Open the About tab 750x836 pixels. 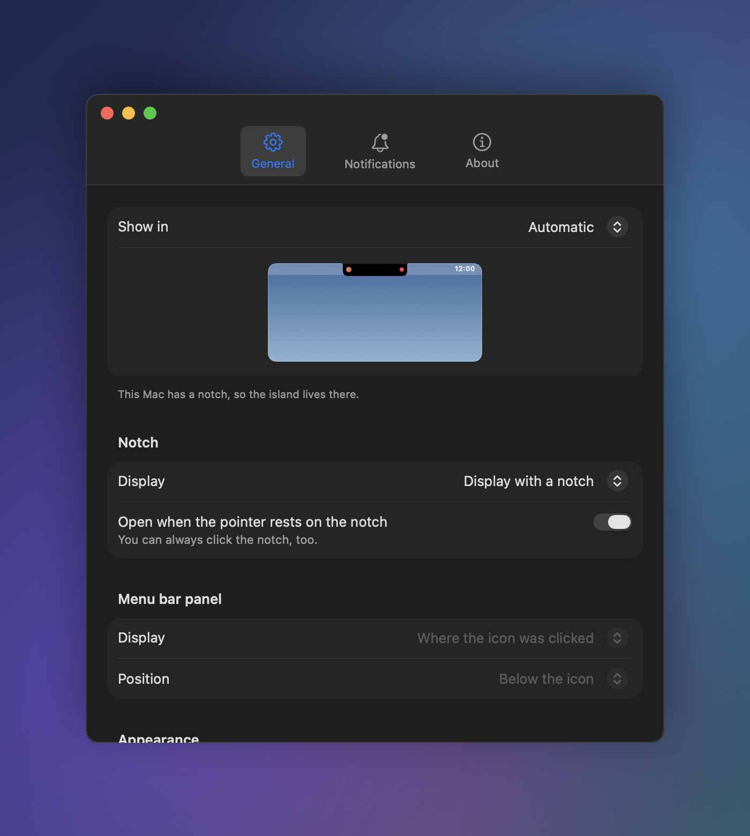click(x=482, y=151)
